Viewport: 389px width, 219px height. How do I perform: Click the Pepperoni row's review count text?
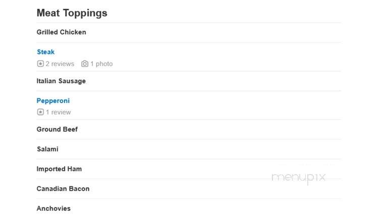pos(59,112)
